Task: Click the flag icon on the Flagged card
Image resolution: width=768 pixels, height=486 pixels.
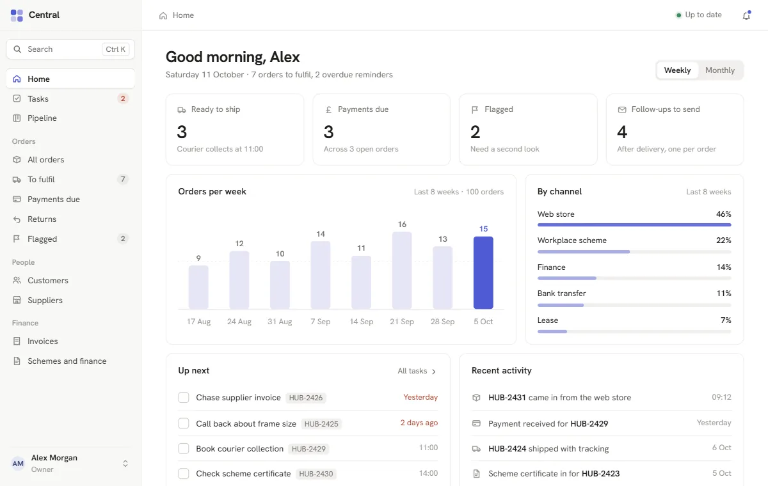Action: [475, 110]
